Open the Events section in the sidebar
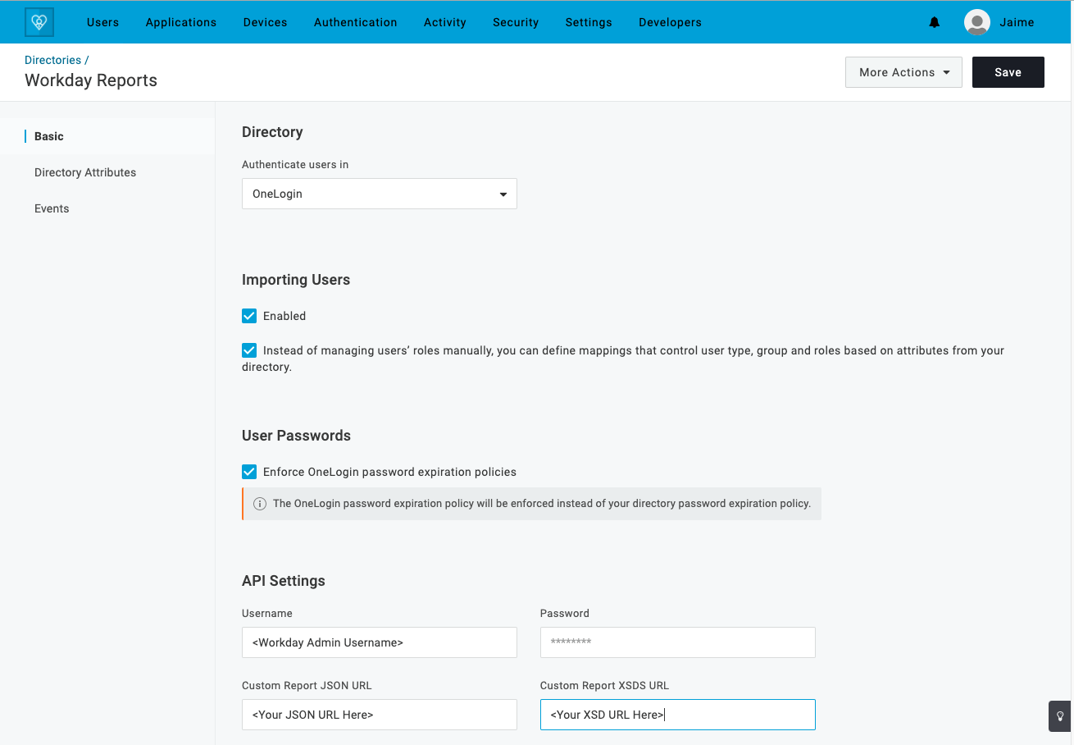 [52, 208]
